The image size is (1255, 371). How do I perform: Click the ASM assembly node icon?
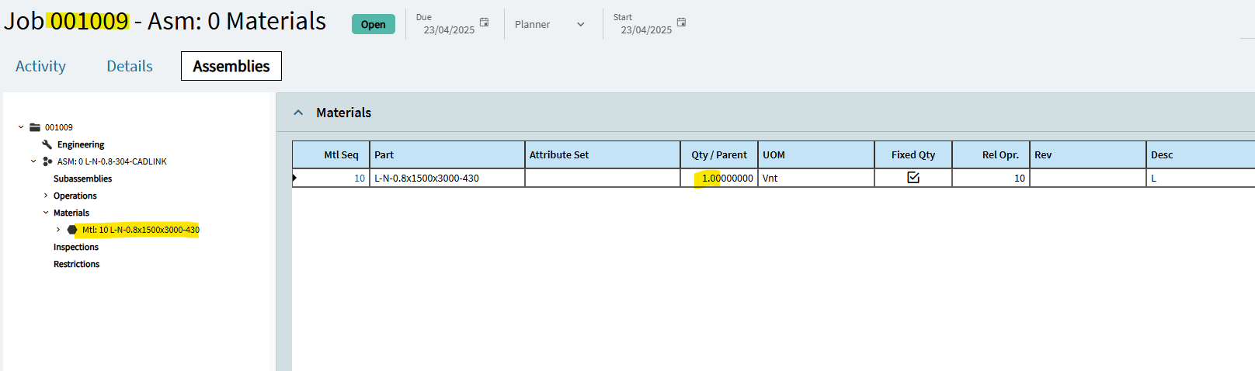(47, 161)
